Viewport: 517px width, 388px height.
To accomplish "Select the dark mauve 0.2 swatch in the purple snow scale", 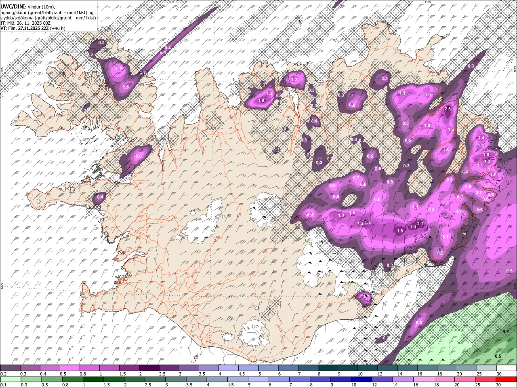I will point(10,368).
